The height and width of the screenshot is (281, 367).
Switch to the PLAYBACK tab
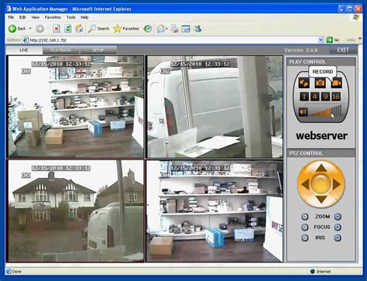tap(61, 50)
